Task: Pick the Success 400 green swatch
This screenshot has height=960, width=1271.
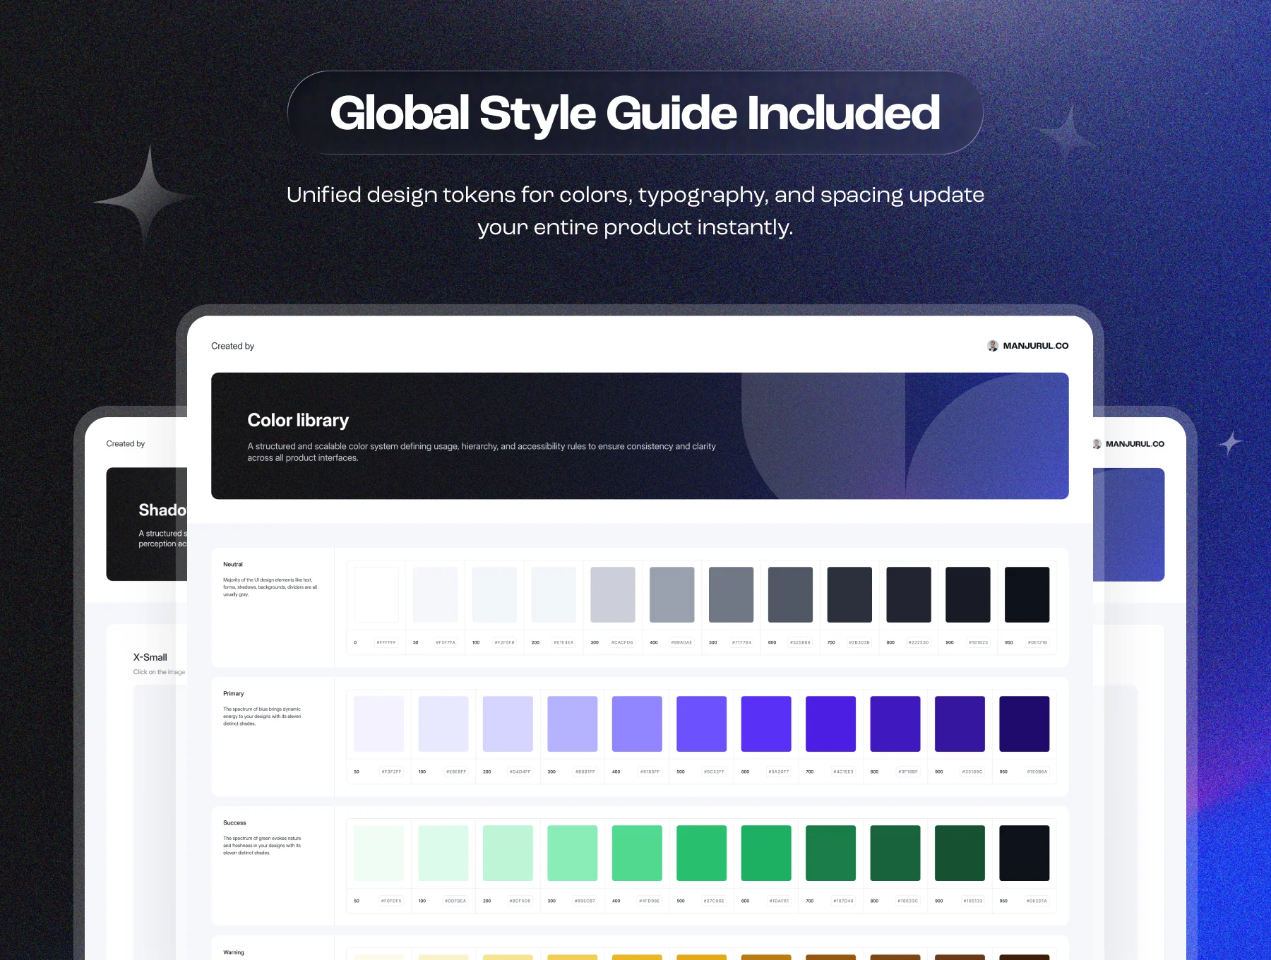Action: 637,853
